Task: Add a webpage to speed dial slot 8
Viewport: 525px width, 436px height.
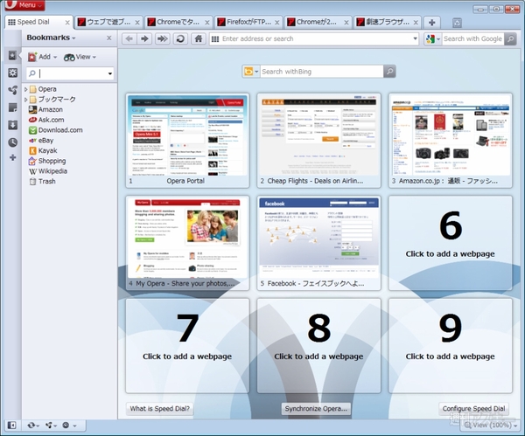Action: point(318,346)
